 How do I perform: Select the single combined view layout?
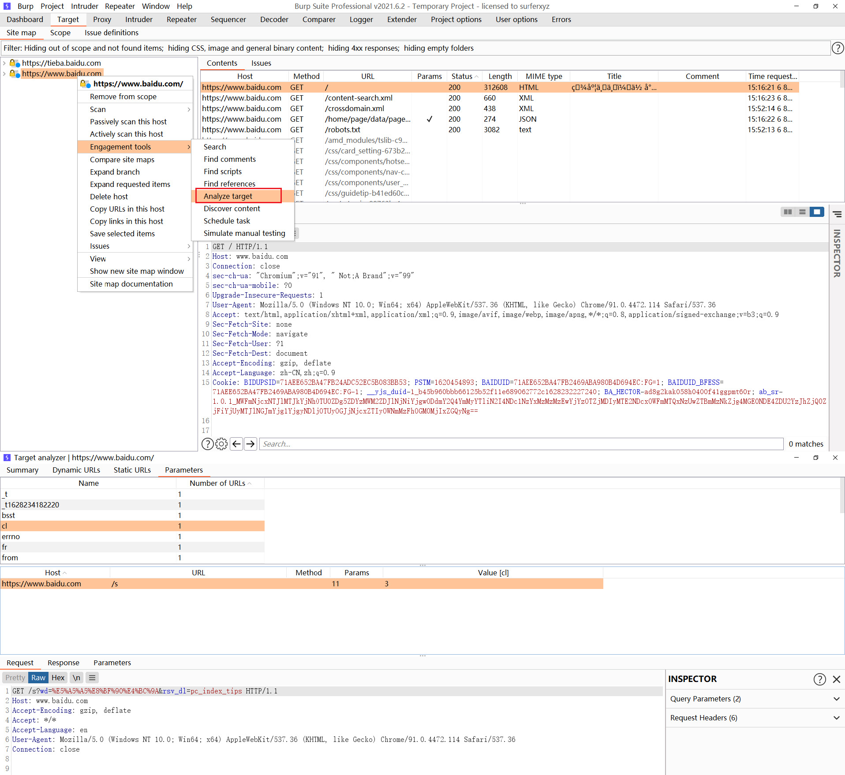coord(817,212)
